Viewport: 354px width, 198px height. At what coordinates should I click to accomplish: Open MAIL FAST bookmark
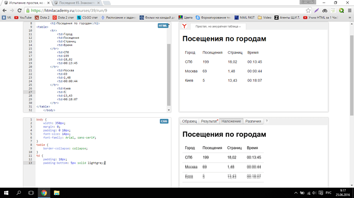[245, 17]
